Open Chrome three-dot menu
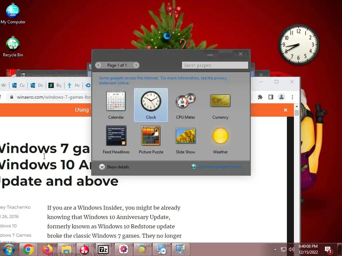 tap(292, 97)
